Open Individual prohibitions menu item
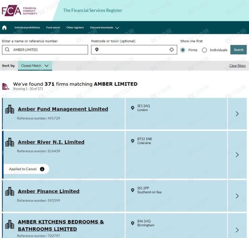 point(27,28)
